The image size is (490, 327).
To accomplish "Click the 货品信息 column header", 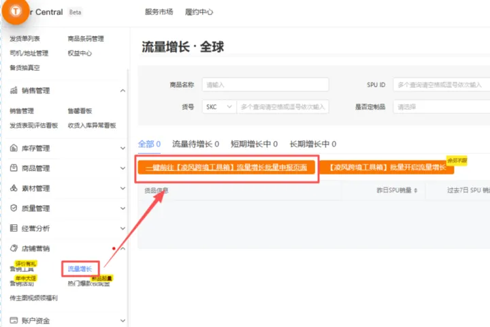I will pyautogui.click(x=157, y=190).
